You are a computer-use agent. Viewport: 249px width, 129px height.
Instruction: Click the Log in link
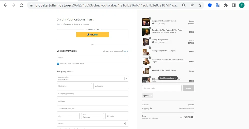pyautogui.click(x=126, y=51)
